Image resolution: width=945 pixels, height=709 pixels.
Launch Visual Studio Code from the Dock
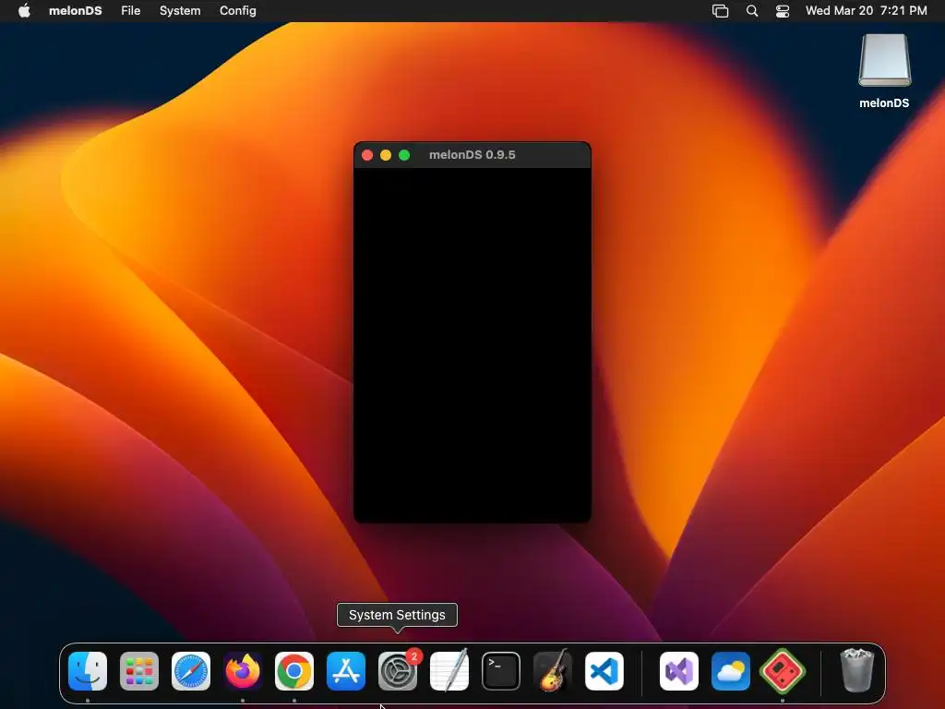[604, 671]
